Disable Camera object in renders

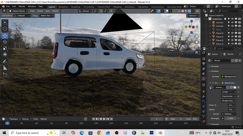coord(239,22)
